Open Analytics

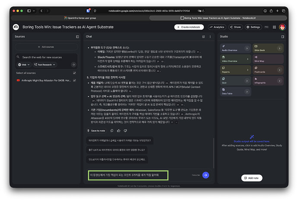tap(217, 27)
